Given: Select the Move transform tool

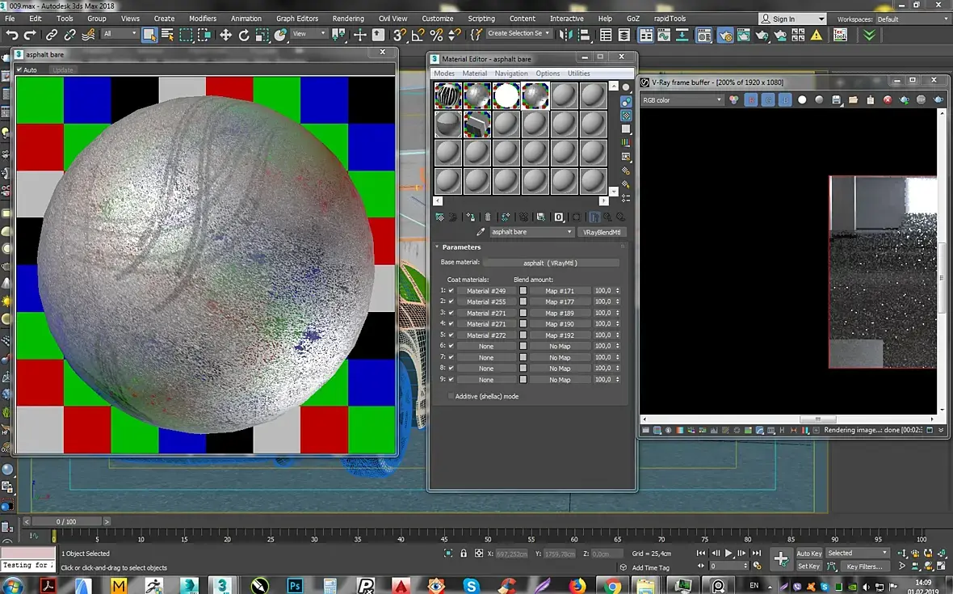Looking at the screenshot, I should coord(225,34).
